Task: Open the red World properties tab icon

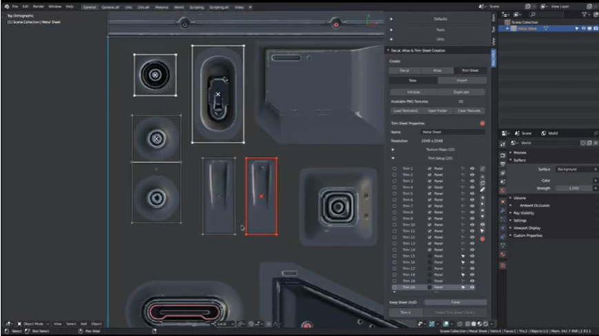Action: [503, 190]
